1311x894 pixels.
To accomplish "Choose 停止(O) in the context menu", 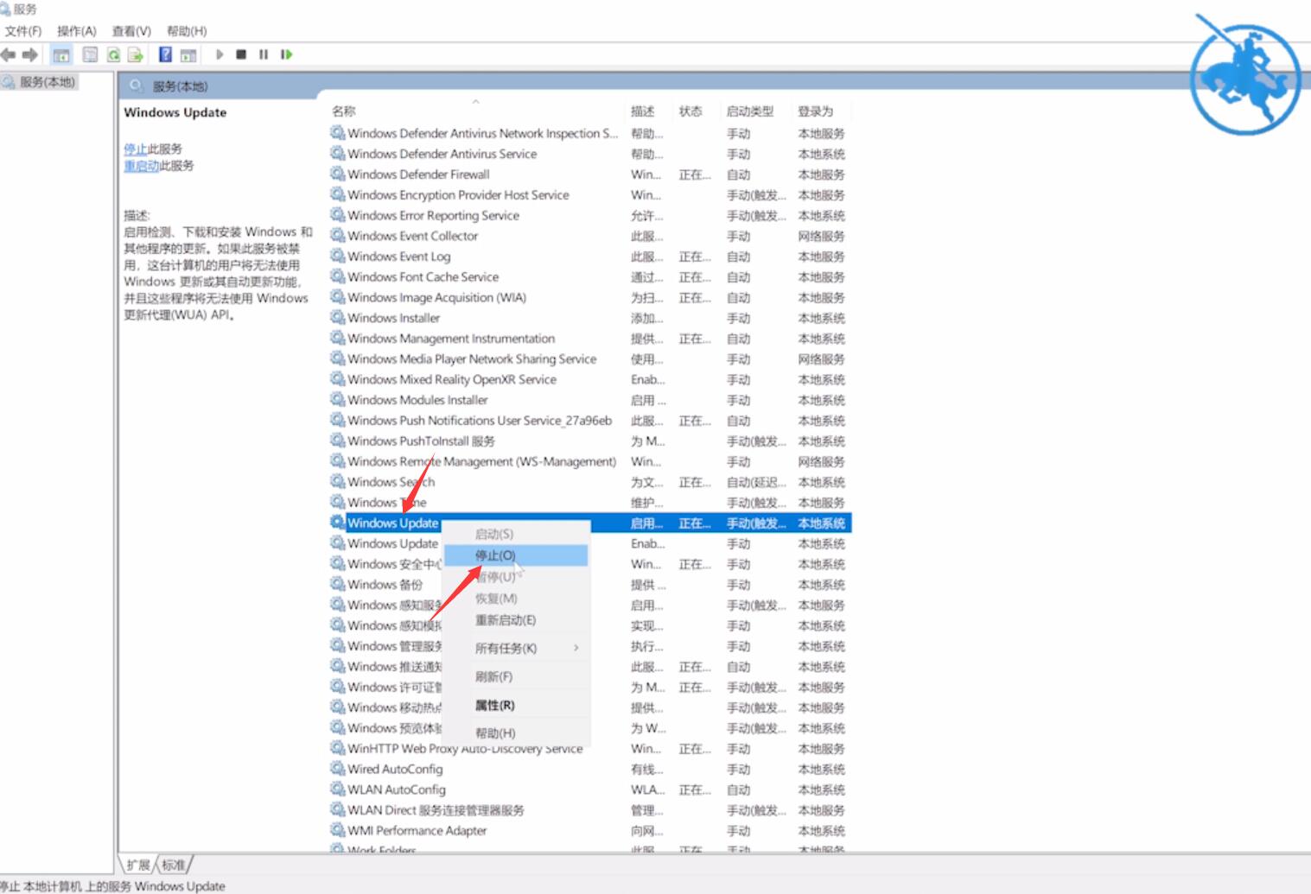I will point(516,555).
